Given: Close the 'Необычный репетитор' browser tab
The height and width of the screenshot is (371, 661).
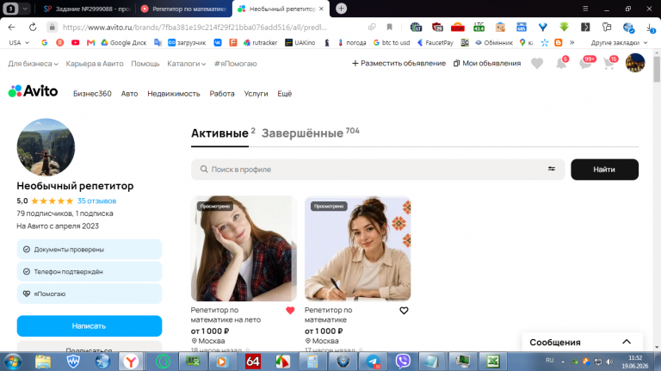Looking at the screenshot, I should pos(321,9).
